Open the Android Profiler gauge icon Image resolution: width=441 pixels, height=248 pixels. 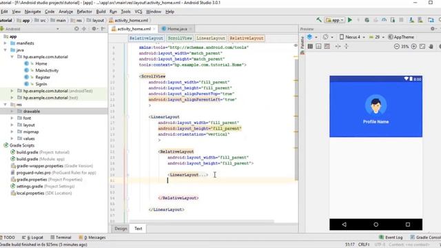[x=384, y=20]
